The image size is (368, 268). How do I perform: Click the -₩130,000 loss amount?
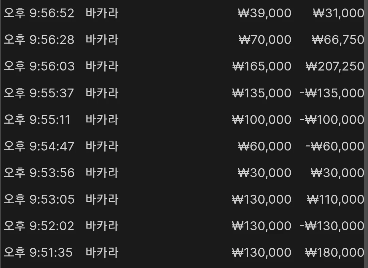click(x=332, y=226)
